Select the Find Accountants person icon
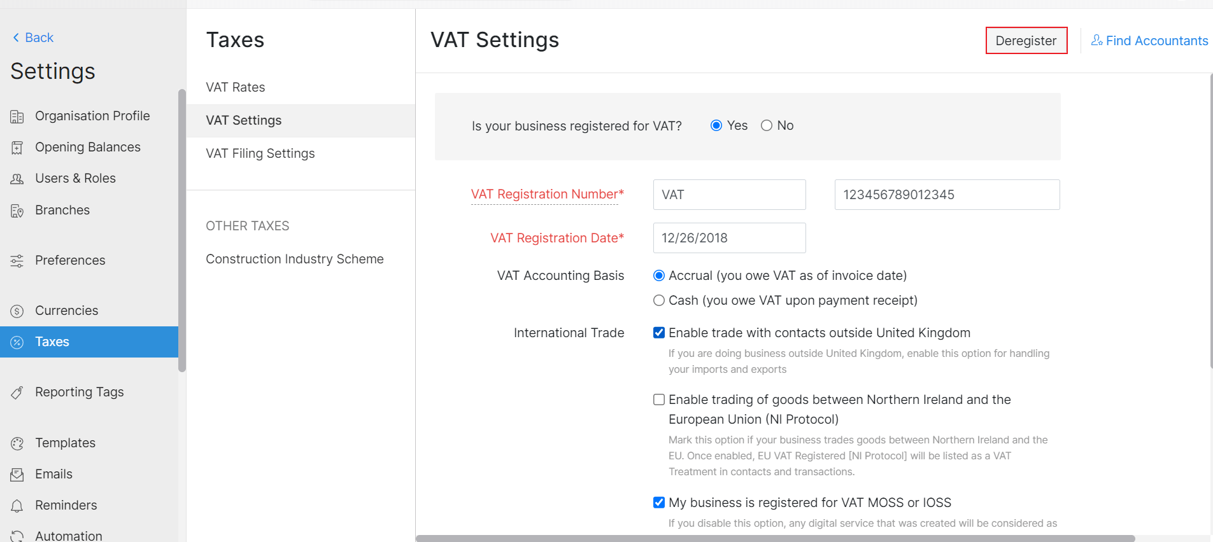Screen dimensions: 1213x542 1097,40
